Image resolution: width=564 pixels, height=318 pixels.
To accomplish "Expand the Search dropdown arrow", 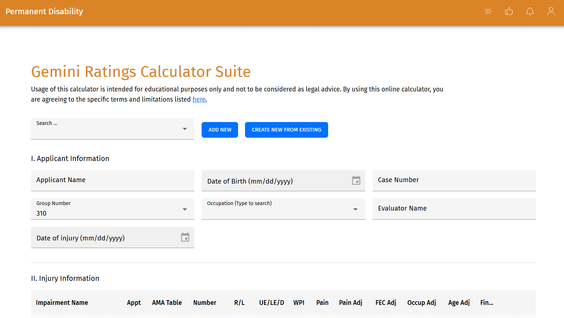I will [185, 129].
